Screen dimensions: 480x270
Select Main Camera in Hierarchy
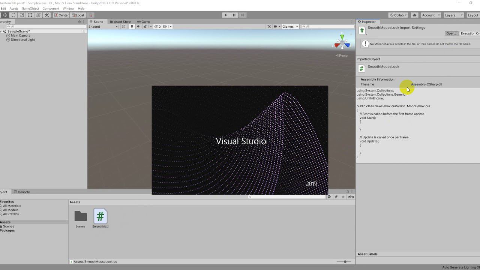[20, 36]
